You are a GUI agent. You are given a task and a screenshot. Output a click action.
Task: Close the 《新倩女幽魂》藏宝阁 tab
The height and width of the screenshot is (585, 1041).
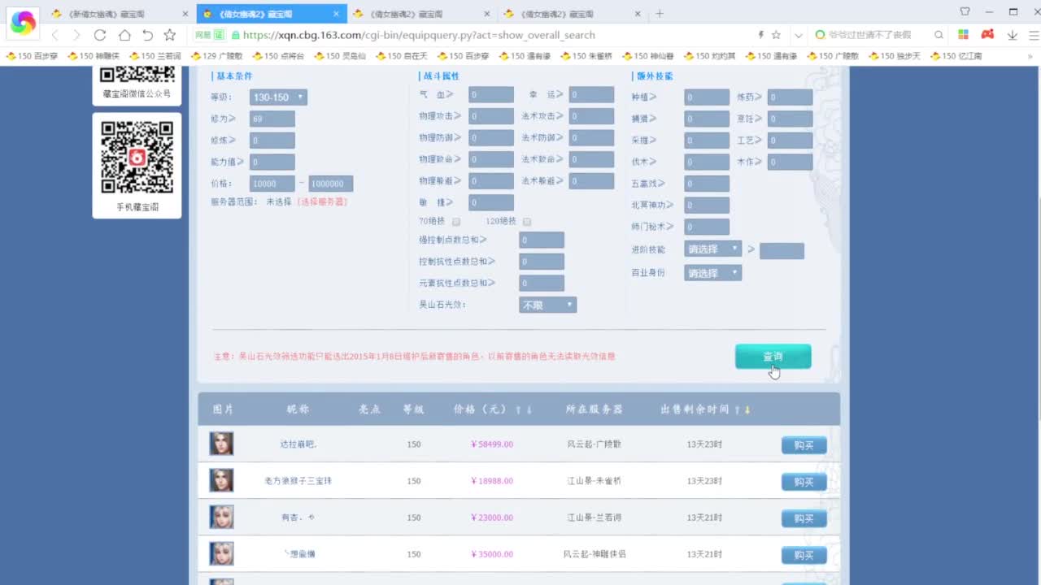click(185, 14)
